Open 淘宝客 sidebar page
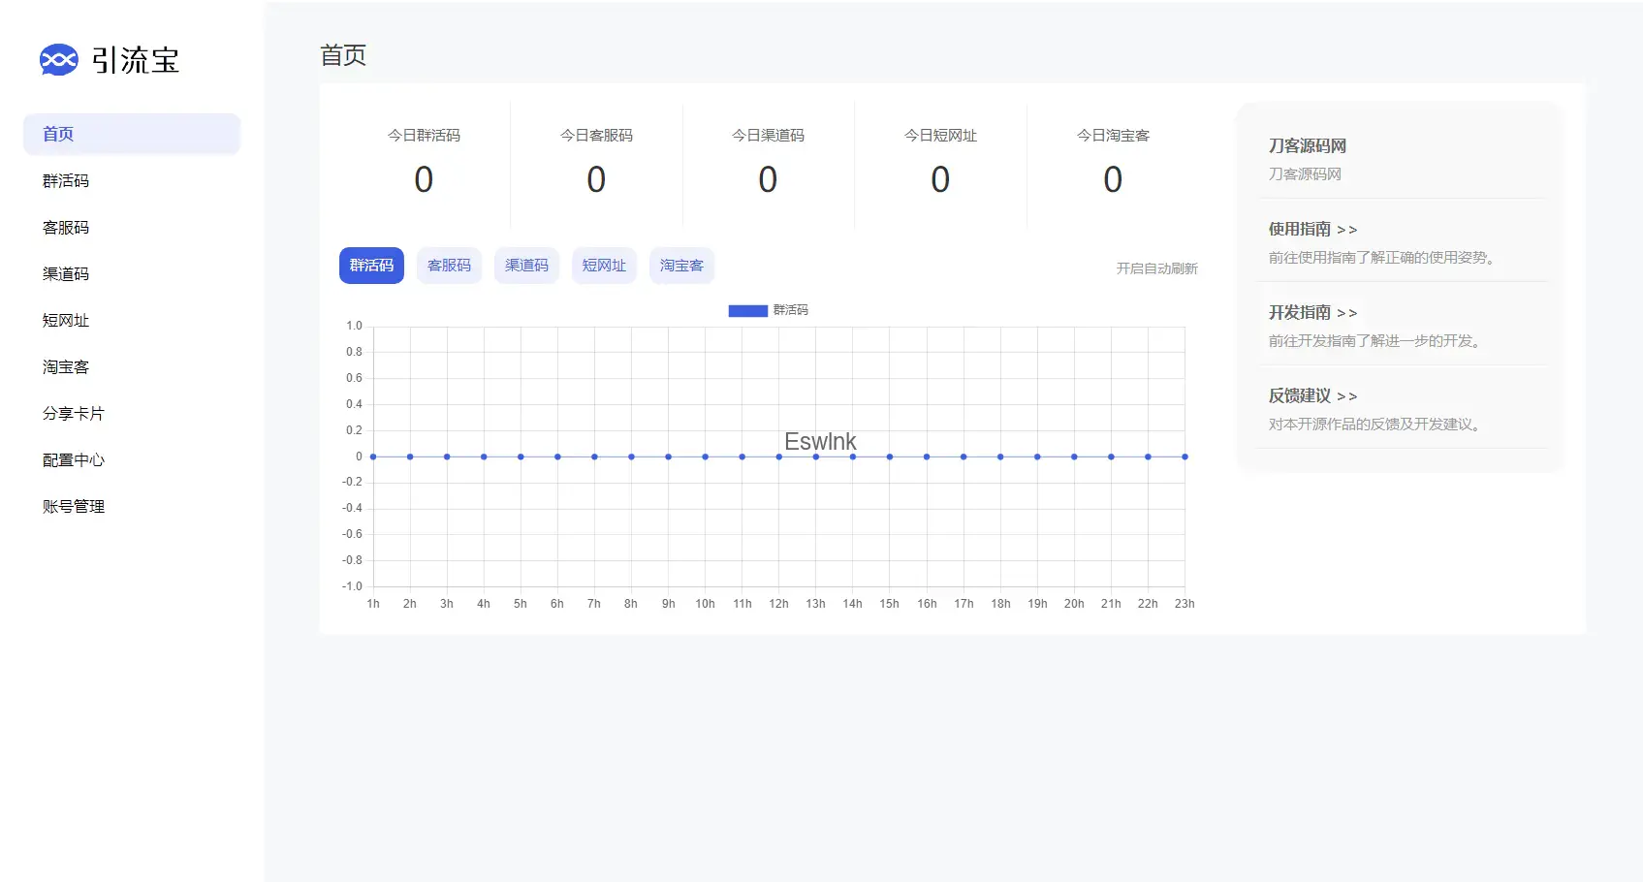 [66, 367]
